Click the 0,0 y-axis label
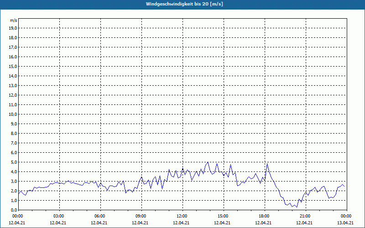 tap(14, 210)
